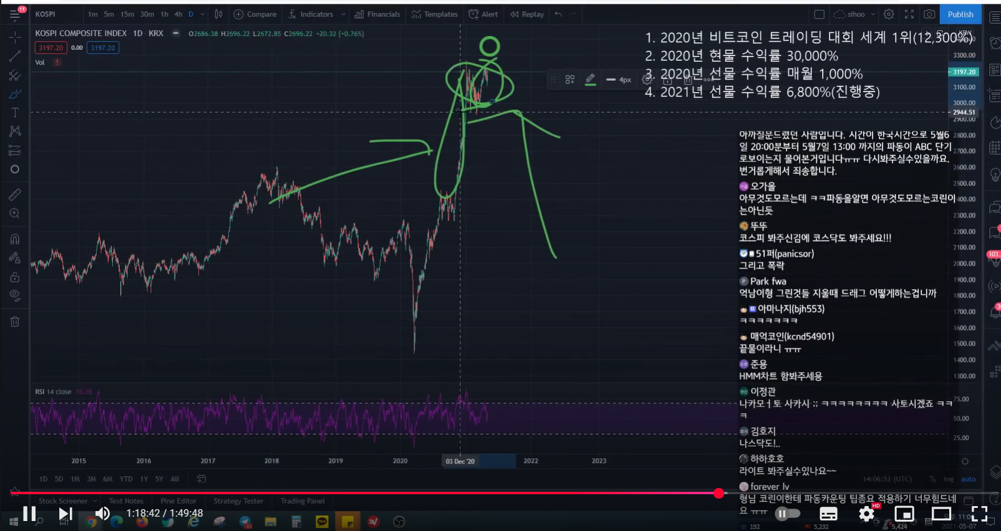Expand the indicators favorites dropdown arrow

pyautogui.click(x=343, y=14)
